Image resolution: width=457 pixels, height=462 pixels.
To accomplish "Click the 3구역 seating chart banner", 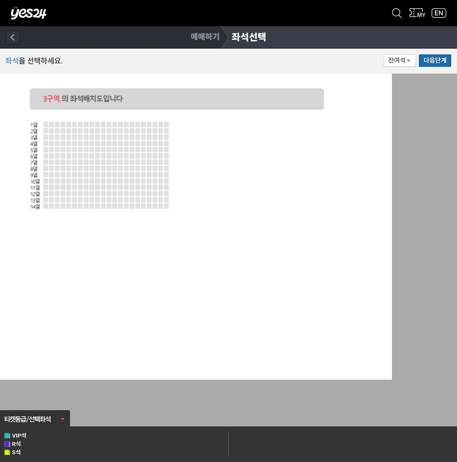I will click(x=177, y=99).
